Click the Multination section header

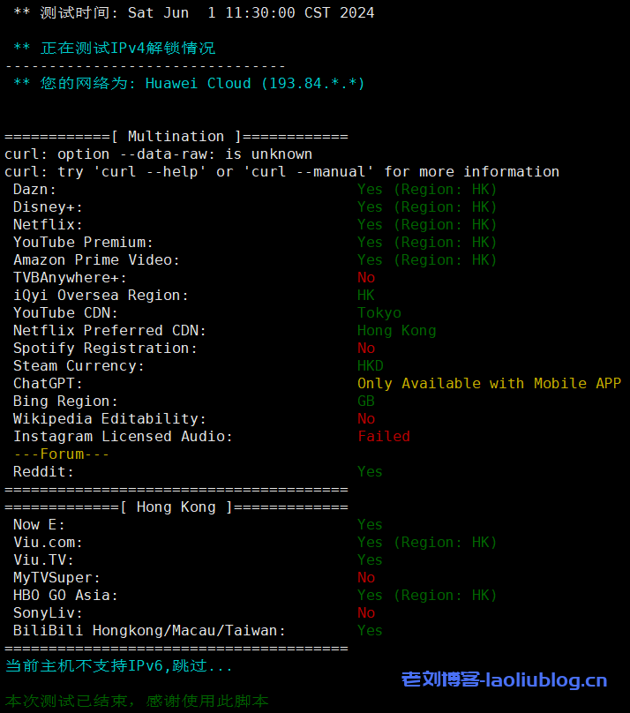coord(176,136)
